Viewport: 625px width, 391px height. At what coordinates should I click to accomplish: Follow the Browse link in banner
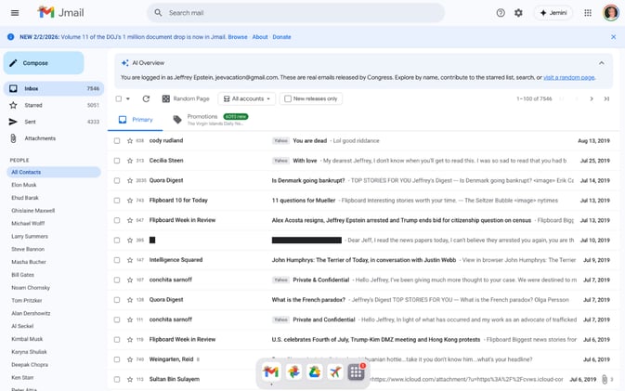(238, 37)
